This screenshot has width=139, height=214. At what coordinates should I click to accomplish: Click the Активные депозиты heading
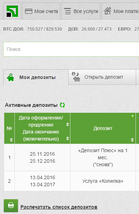tap(31, 105)
